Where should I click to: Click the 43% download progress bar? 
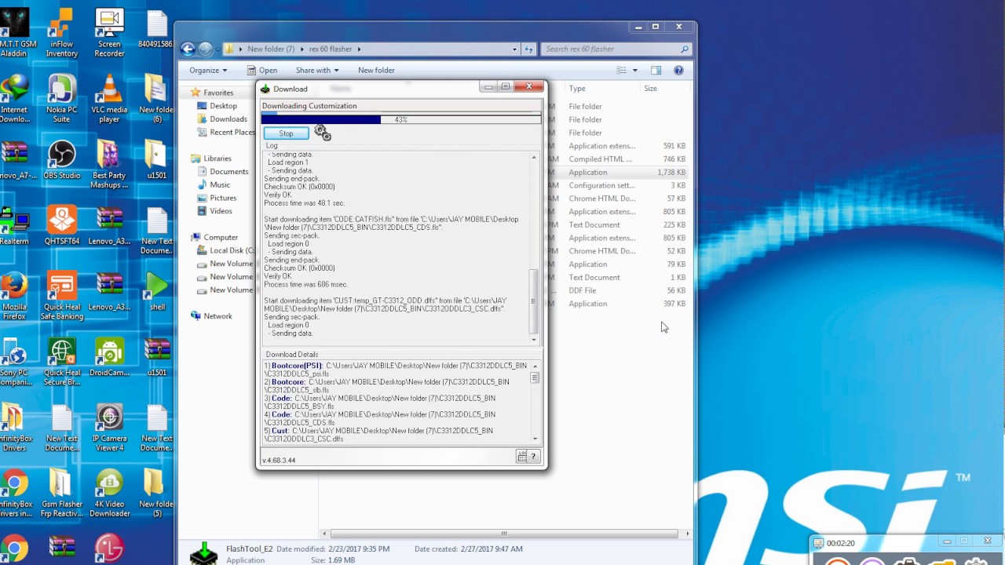400,119
